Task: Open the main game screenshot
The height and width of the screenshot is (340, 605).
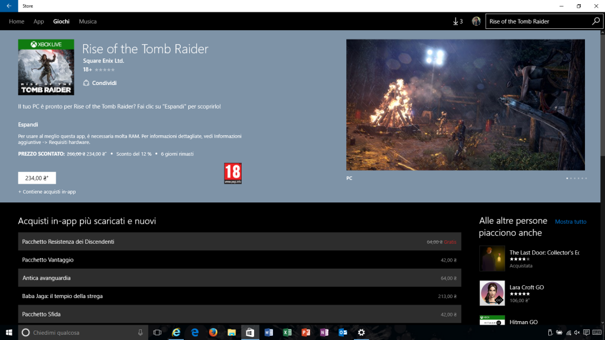Action: coord(466,105)
